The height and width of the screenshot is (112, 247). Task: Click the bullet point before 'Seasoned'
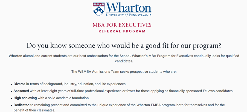(x=11, y=91)
